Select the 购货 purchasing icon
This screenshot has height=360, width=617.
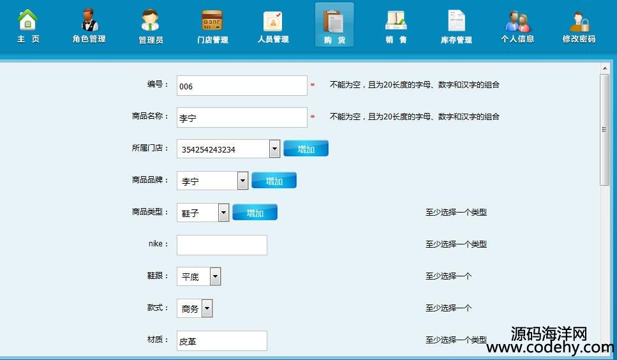point(334,25)
